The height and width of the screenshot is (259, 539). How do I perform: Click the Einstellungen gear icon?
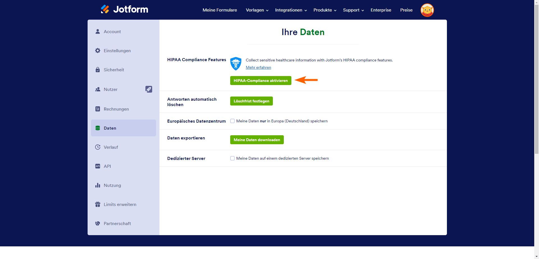click(x=98, y=51)
